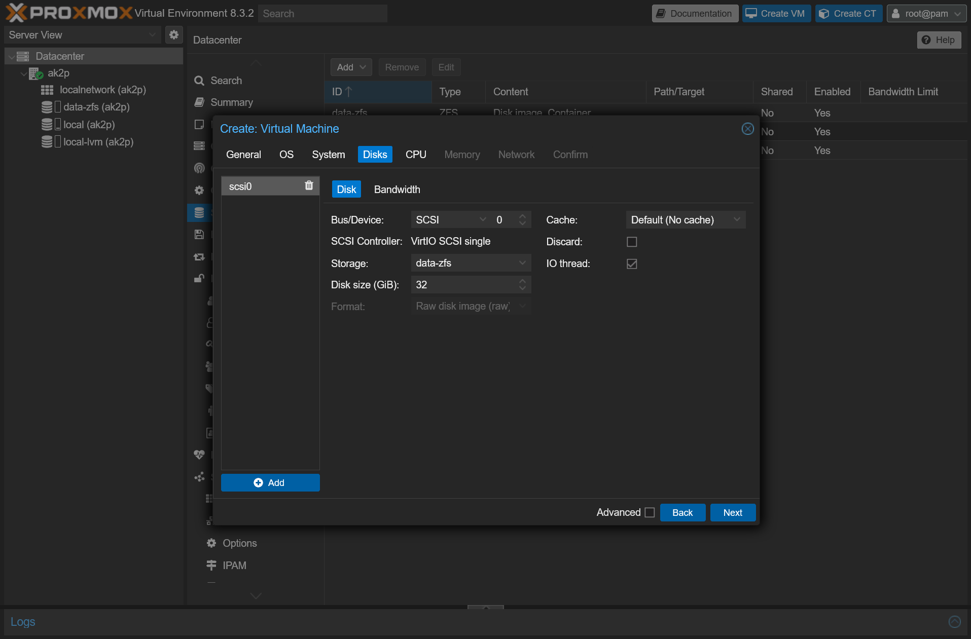The width and height of the screenshot is (971, 639).
Task: Open Search in Datacenter side menu
Action: 226,81
